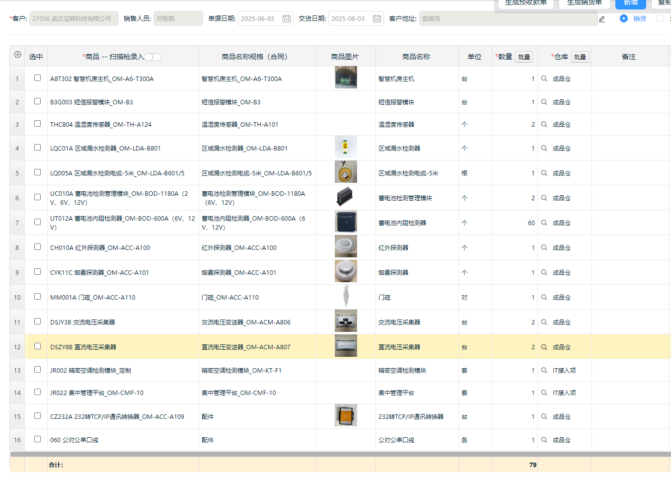
Task: Select the 销货 radio button
Action: point(624,18)
